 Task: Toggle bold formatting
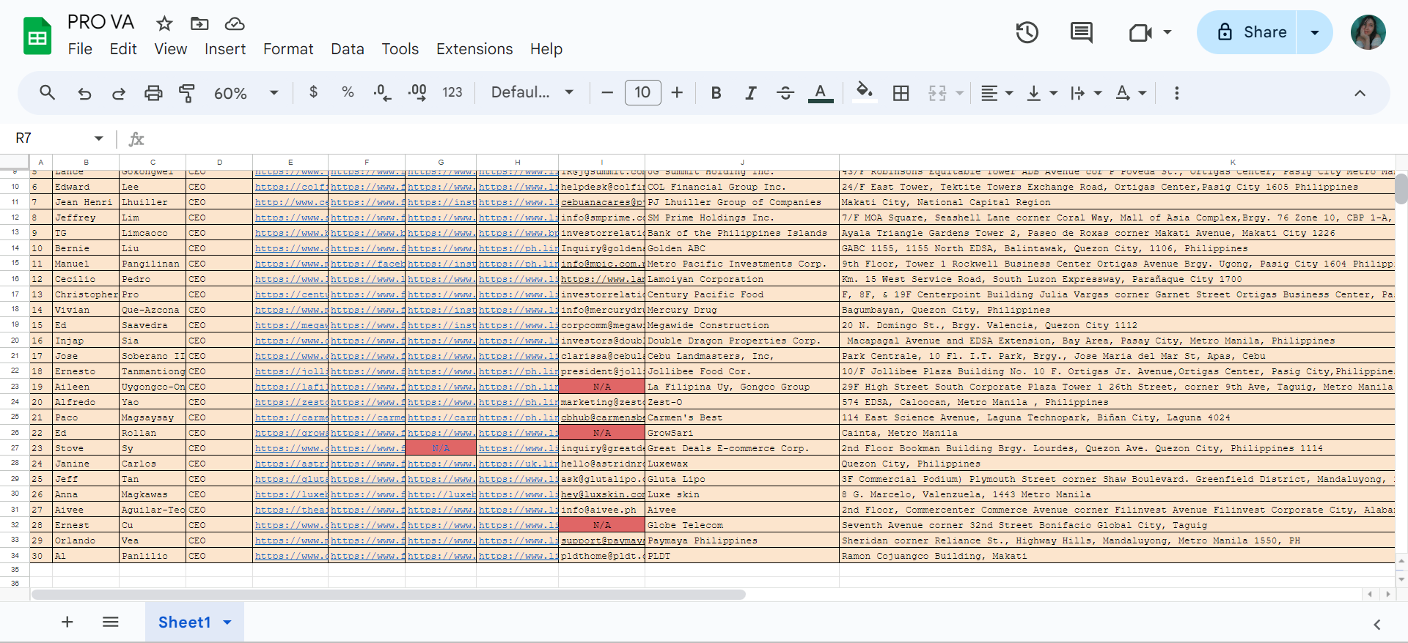pos(716,93)
